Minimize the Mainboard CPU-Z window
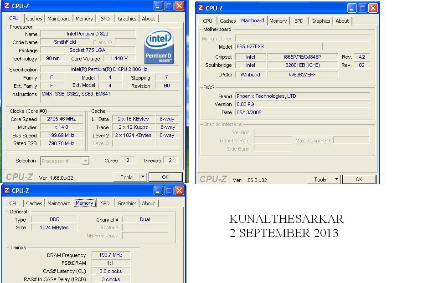Screen dimensions: 423x283 tap(351, 8)
